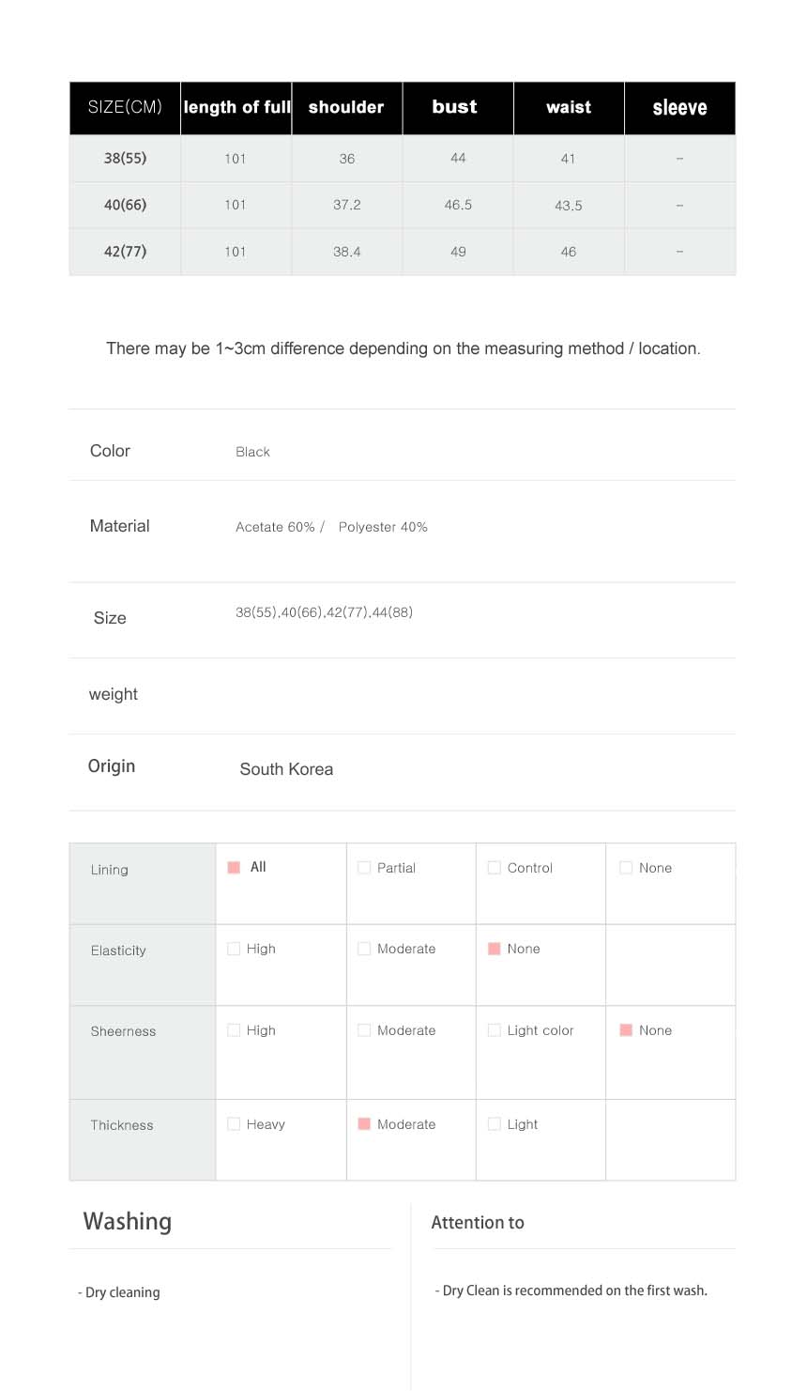Toggle the Lining 'None' checkbox
807x1391 pixels.
tap(626, 868)
